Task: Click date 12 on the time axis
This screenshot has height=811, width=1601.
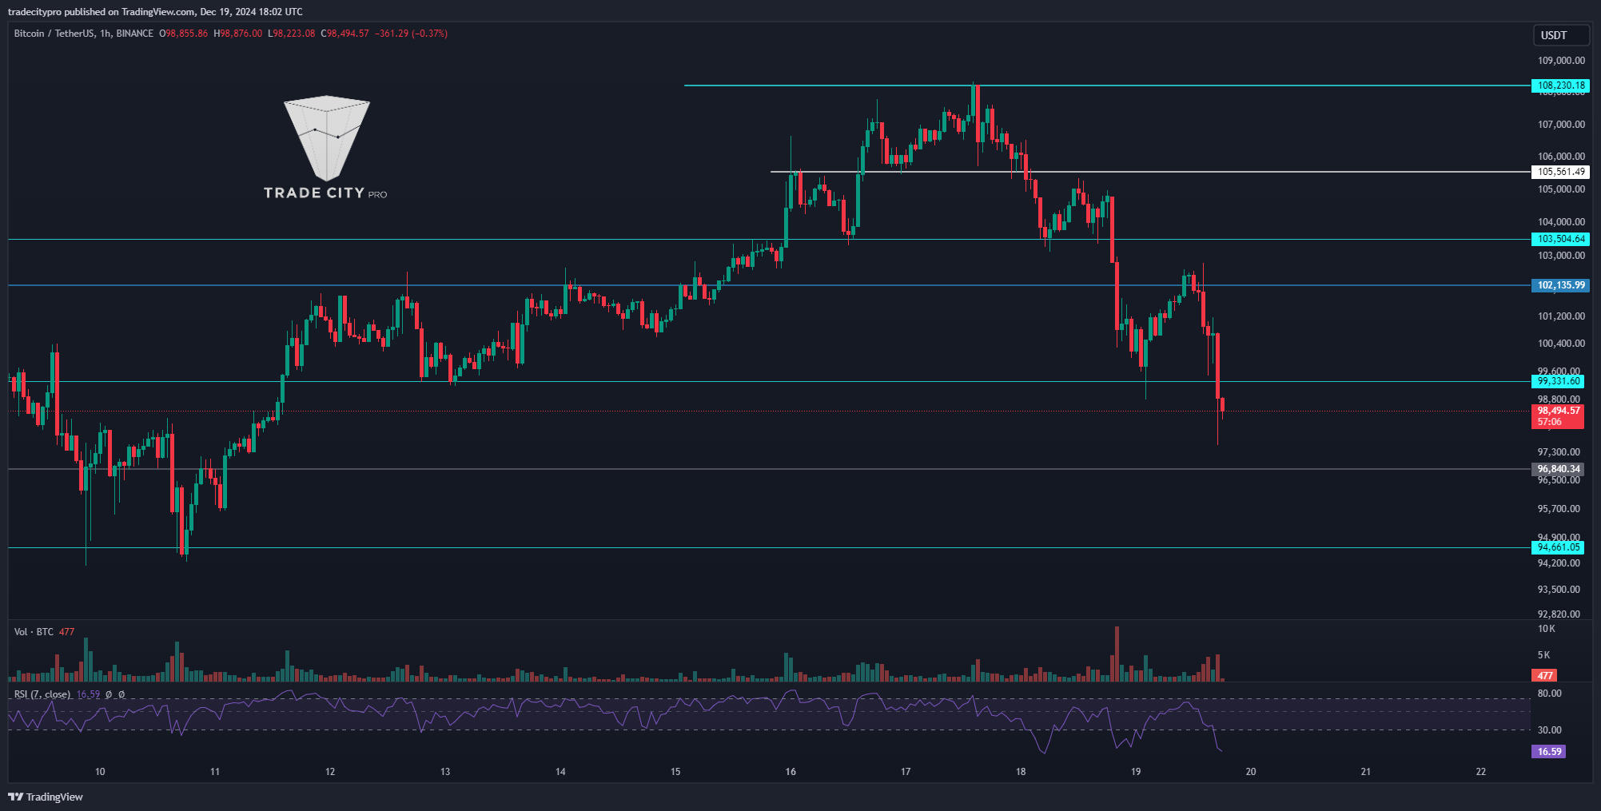Action: coord(330,772)
